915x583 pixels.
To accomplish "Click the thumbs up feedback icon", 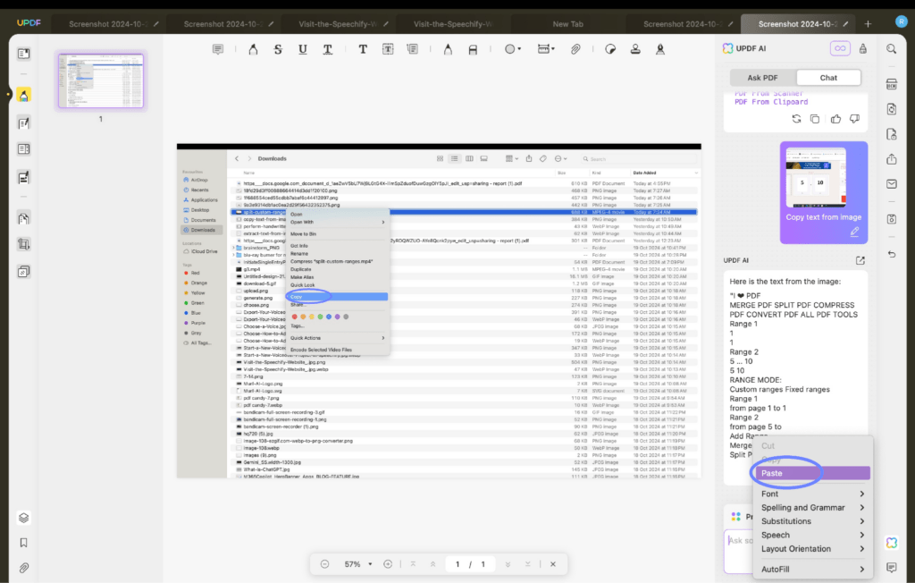I will coord(835,119).
